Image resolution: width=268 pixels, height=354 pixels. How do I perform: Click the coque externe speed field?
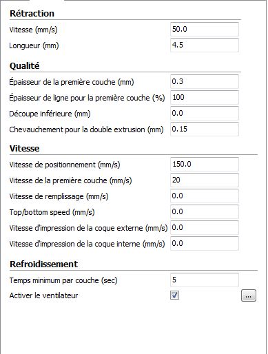point(205,227)
